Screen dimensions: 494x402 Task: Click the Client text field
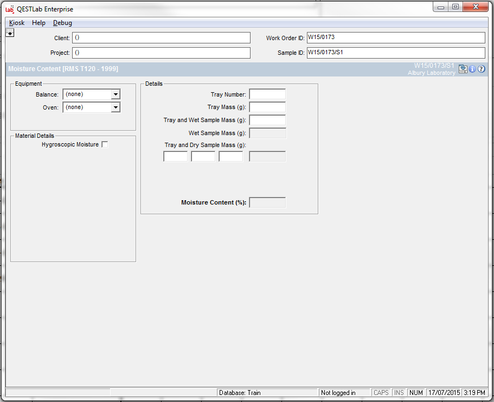161,38
